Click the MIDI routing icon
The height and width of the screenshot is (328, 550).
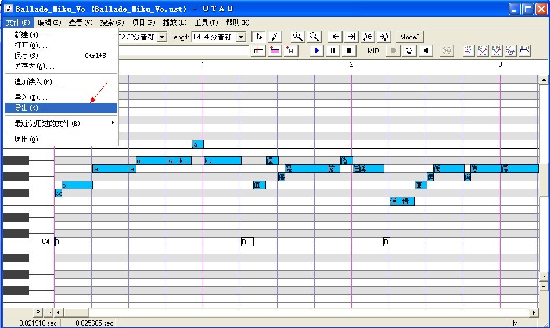409,51
